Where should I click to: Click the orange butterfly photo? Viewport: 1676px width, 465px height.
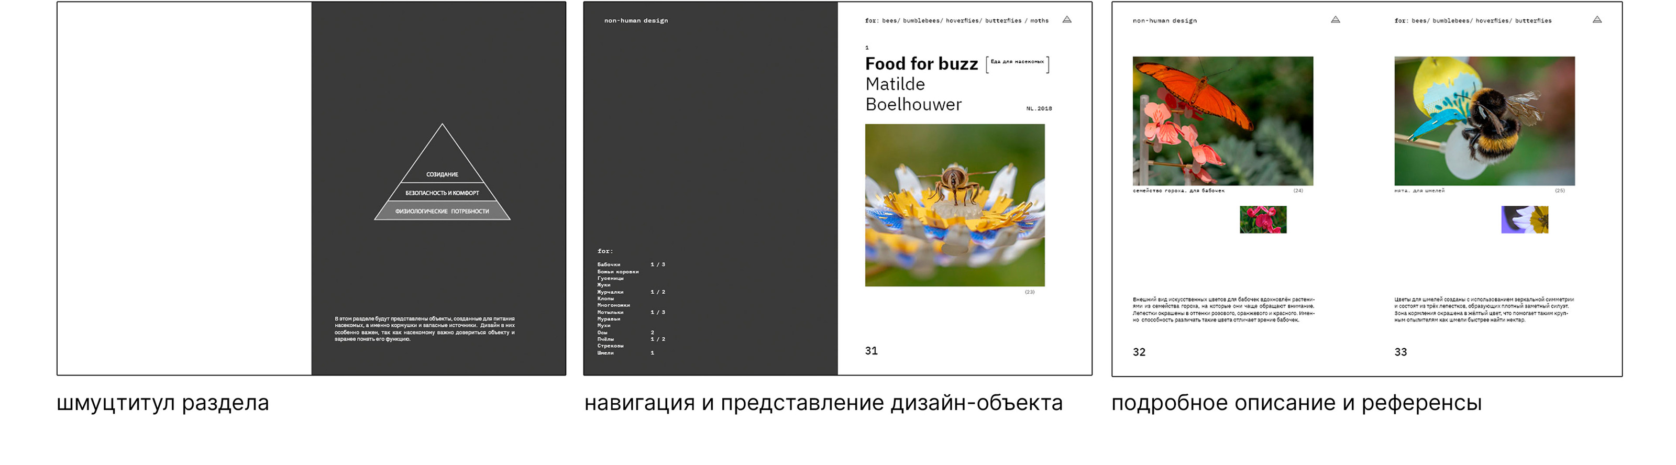1222,121
